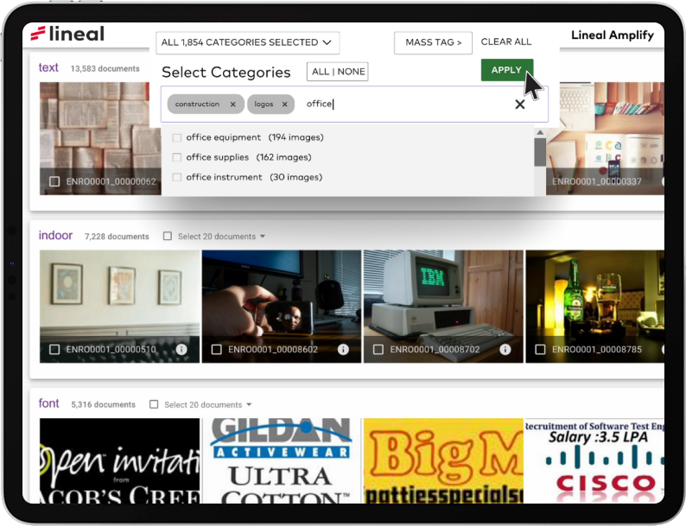Open info for document ENRO0001_00008702
Viewport: 686px width, 526px height.
pos(505,349)
